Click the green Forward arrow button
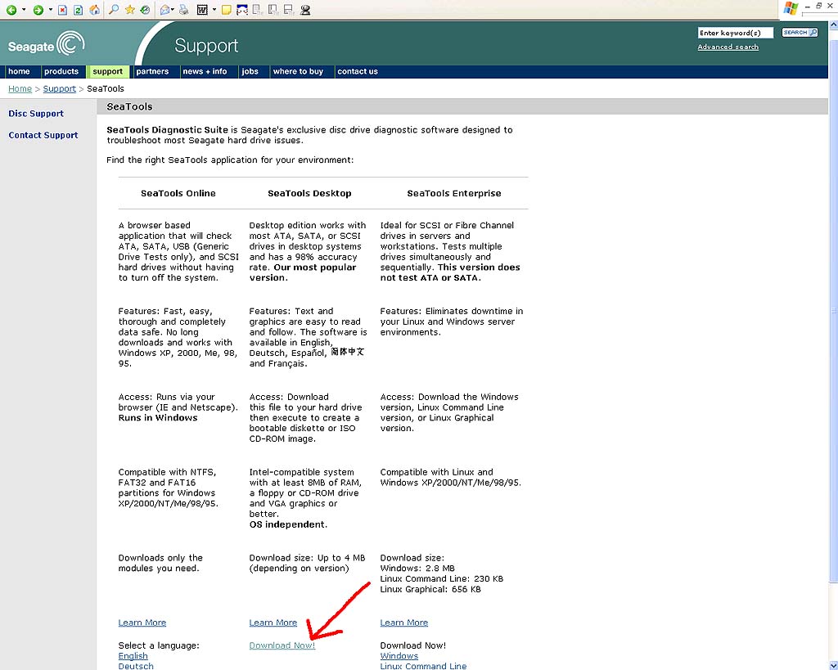This screenshot has height=670, width=838. (38, 10)
